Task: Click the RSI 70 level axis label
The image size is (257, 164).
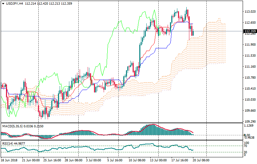Action: click(x=246, y=146)
